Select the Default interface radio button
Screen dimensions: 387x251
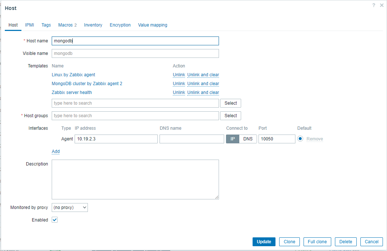click(300, 139)
